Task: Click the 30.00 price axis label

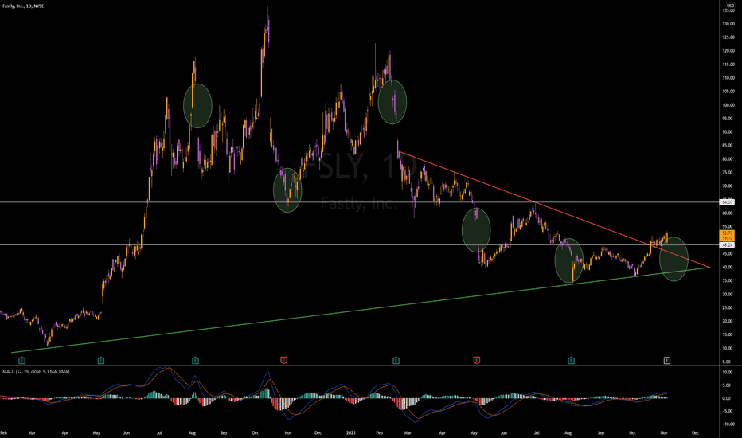Action: point(728,295)
